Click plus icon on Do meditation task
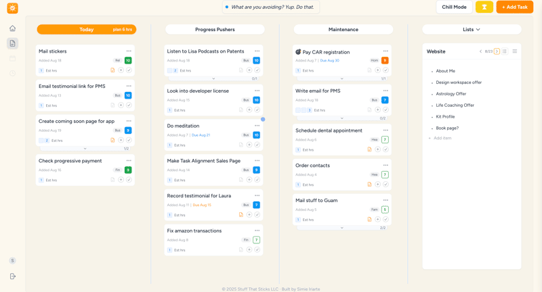The width and height of the screenshot is (542, 292). tap(249, 145)
